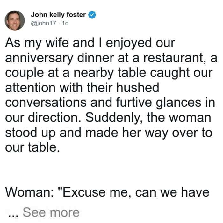Open the John kelly foster display name
This screenshot has width=223, height=223.
(x=58, y=15)
